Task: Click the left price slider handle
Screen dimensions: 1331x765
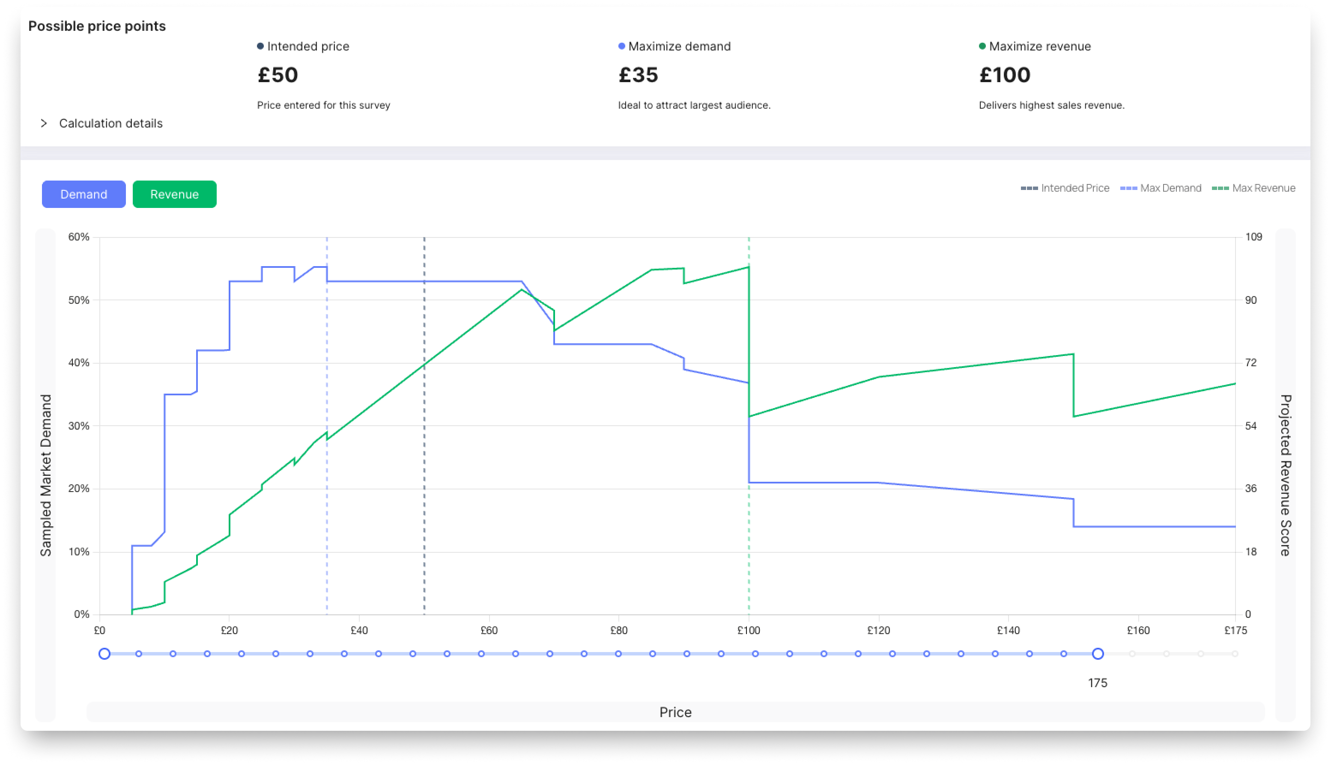Action: coord(104,654)
